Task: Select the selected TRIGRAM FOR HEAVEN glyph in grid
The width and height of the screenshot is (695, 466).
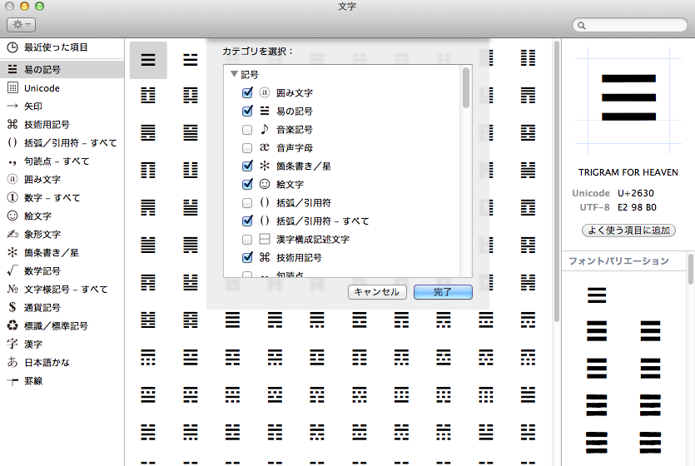Action: (x=148, y=60)
